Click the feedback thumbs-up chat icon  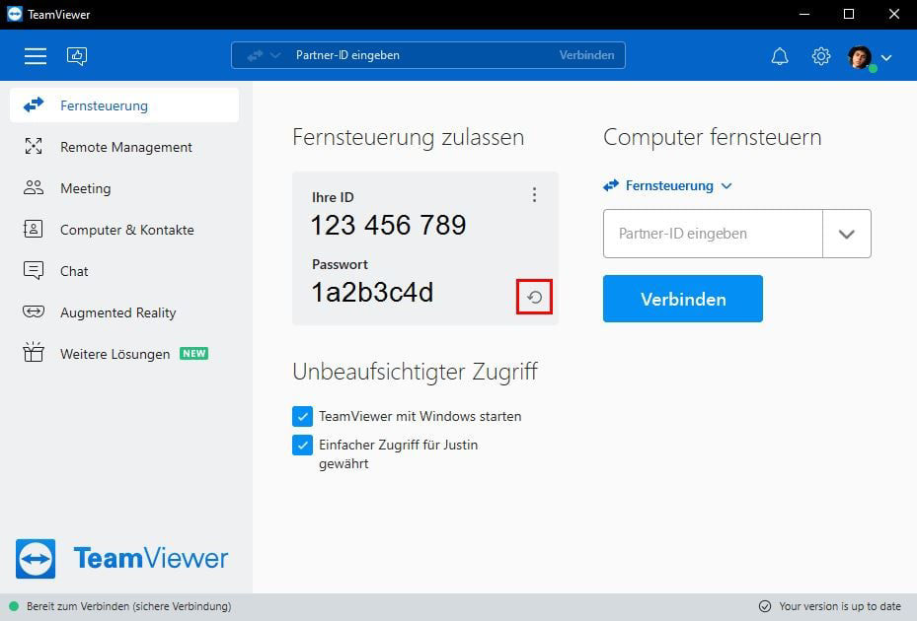(77, 56)
